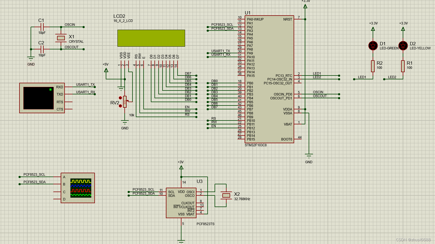Click the +5V power terminal above RV2
Image resolution: width=435 pixels, height=244 pixels.
[x=106, y=70]
